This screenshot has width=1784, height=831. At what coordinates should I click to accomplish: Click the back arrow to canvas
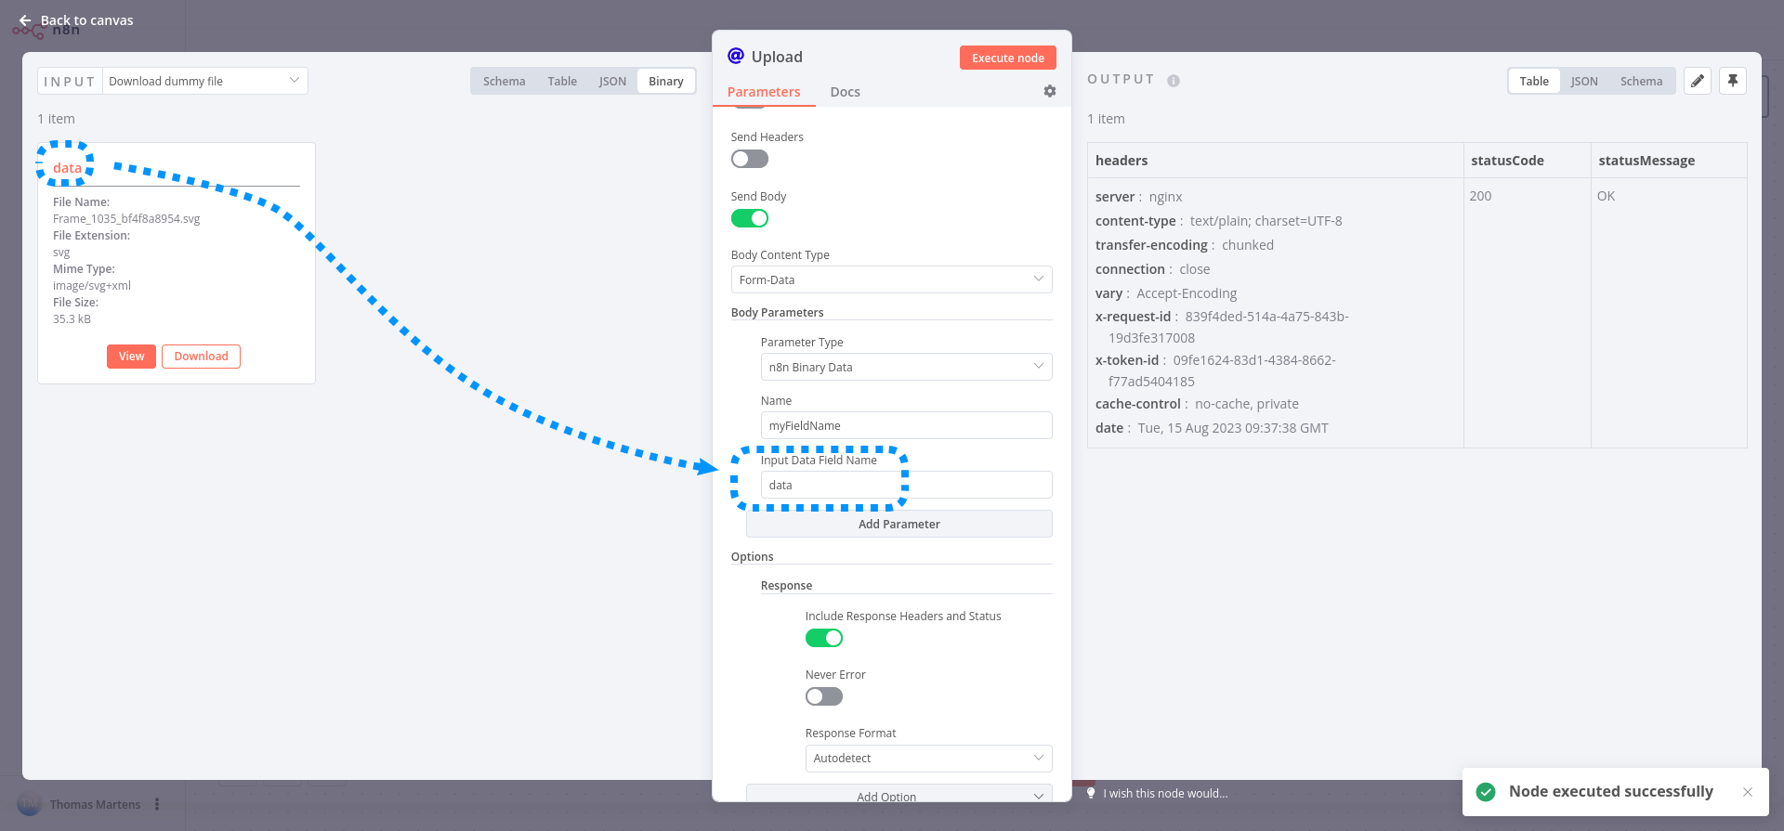pyautogui.click(x=25, y=20)
